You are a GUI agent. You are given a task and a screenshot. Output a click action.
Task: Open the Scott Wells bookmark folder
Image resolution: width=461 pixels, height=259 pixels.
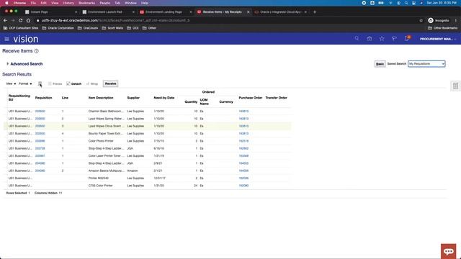click(x=112, y=28)
